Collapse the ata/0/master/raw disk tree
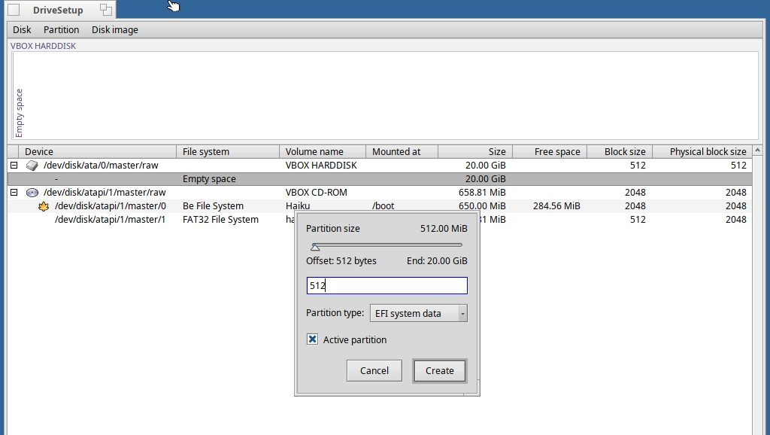Viewport: 770px width, 435px height. pyautogui.click(x=14, y=166)
